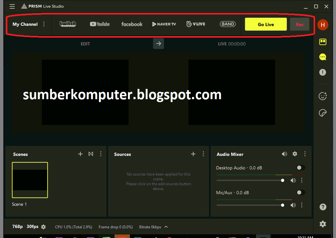Click the EDIT preview label
336x238 pixels.
coord(85,44)
